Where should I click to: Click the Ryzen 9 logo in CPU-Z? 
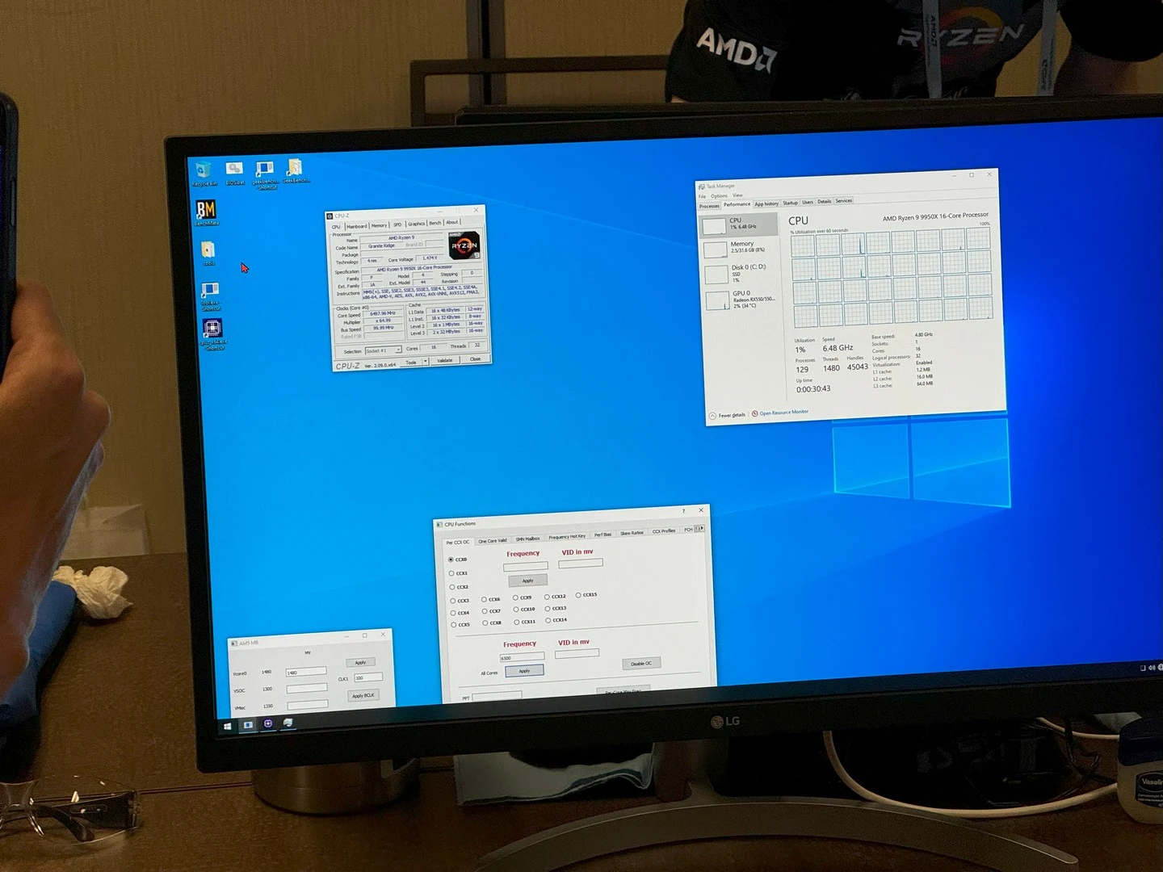[x=464, y=245]
